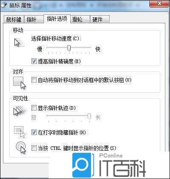
Task: Enable 自动将指针移动到对话框中的默认按钮 checkbox
Action: click(34, 80)
